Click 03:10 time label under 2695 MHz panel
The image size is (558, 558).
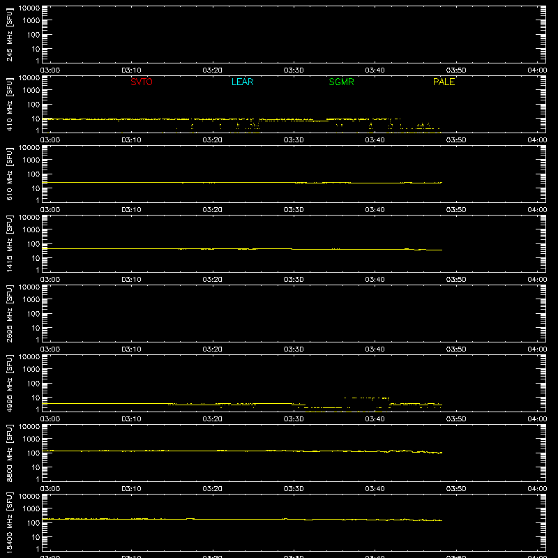point(131,349)
